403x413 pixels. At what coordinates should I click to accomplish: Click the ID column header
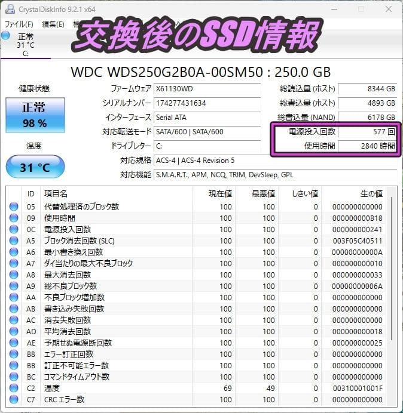30,194
